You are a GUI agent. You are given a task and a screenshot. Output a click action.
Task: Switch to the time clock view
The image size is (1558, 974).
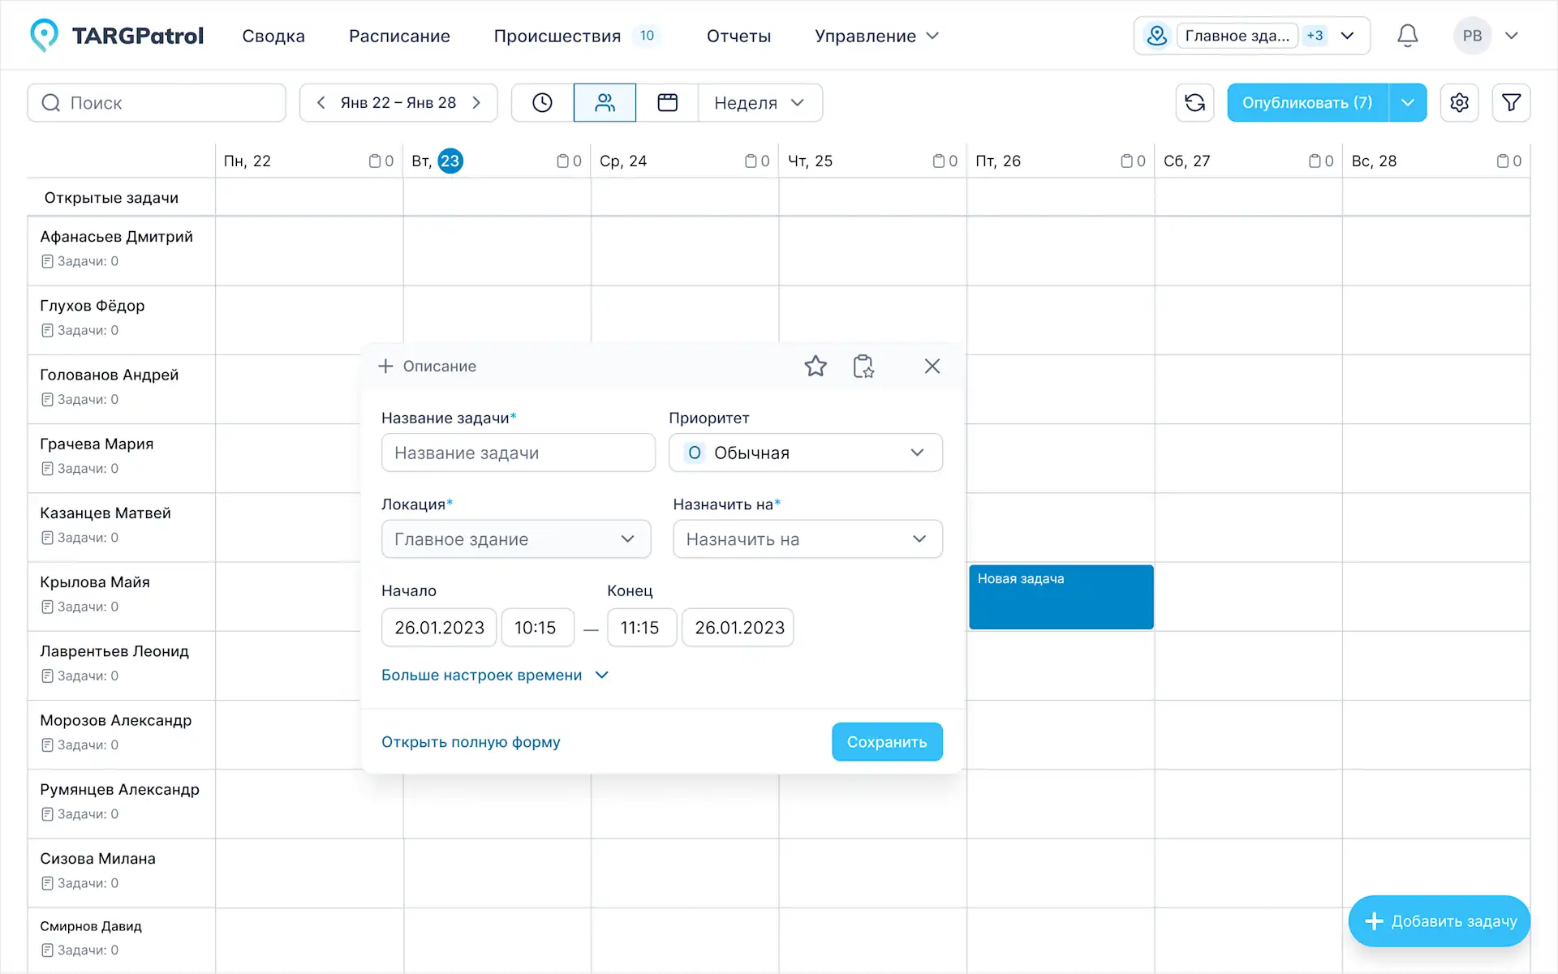[542, 103]
